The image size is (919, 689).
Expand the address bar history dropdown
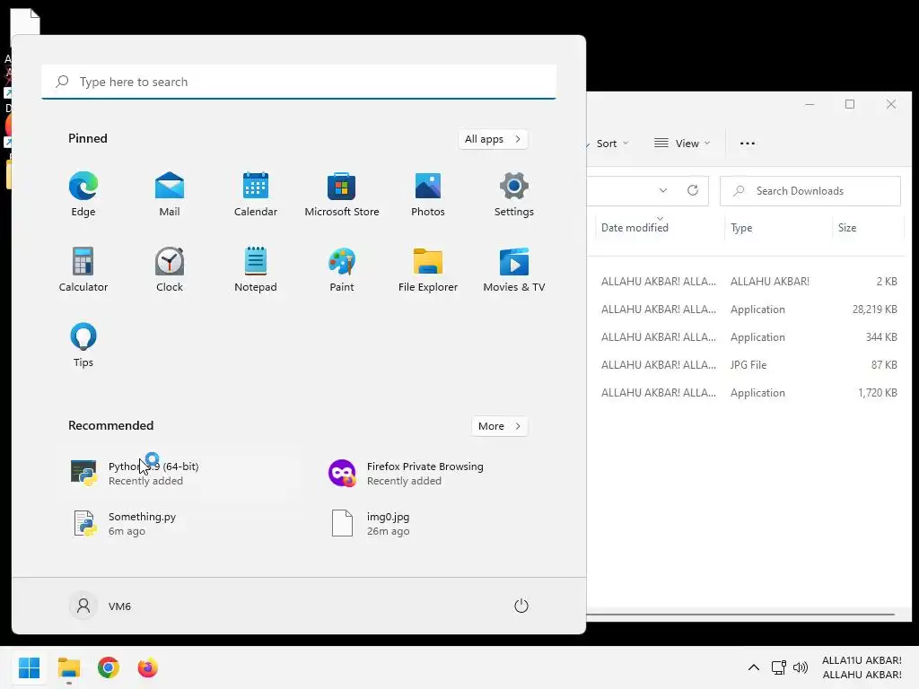click(663, 190)
